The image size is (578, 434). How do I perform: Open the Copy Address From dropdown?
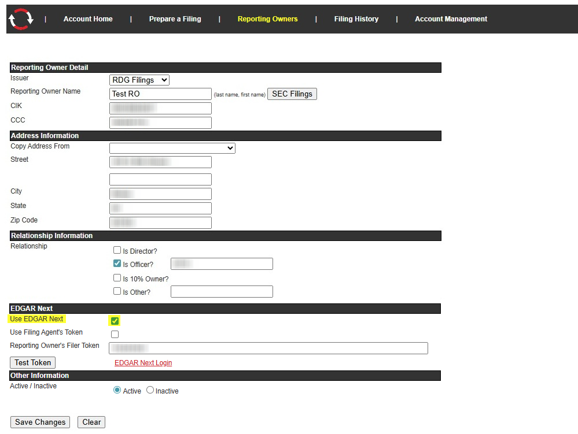click(172, 149)
